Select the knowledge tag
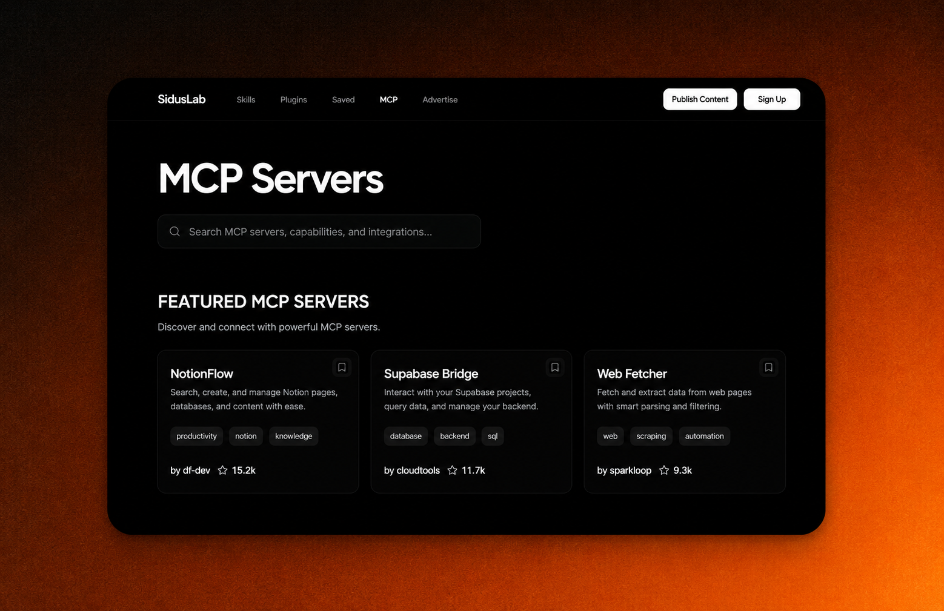 coord(294,436)
